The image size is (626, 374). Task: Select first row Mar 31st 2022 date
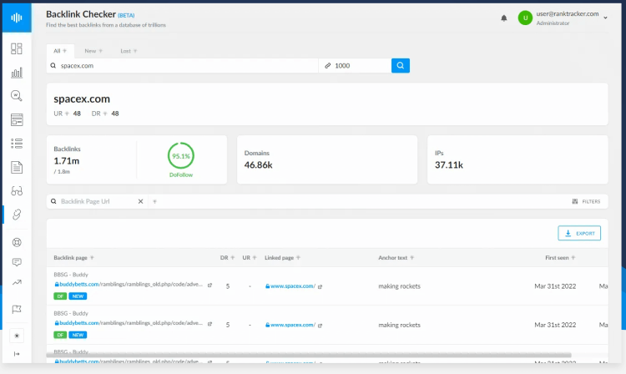(x=555, y=286)
